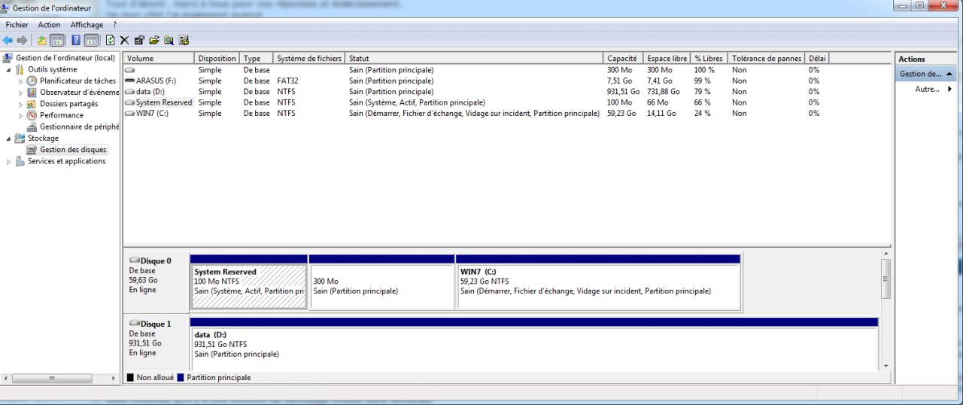Click the blue Help question mark icon
963x405 pixels.
(77, 40)
